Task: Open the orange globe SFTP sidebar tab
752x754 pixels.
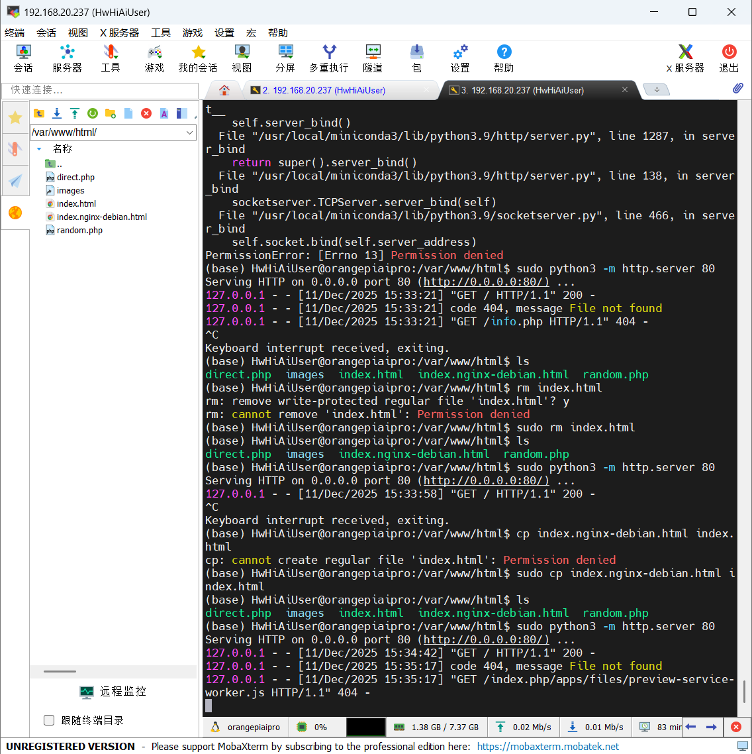Action: tap(15, 213)
